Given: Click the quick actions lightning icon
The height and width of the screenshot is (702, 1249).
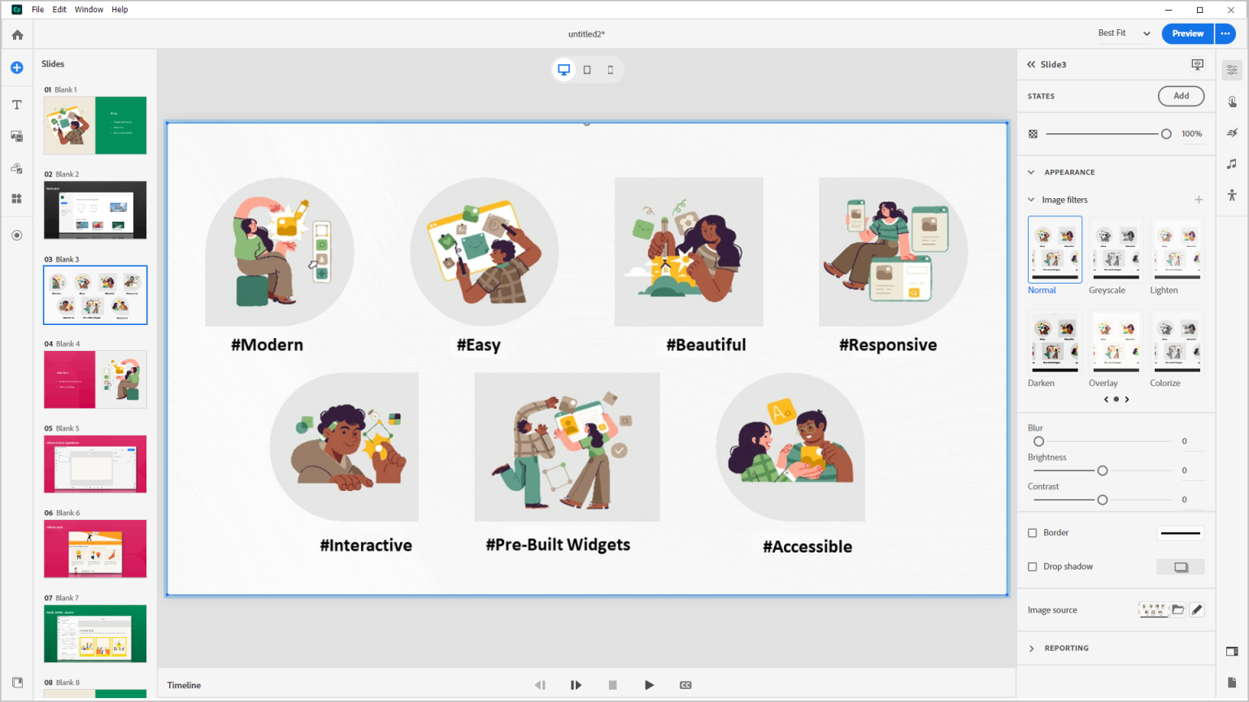Looking at the screenshot, I should coord(1232,132).
